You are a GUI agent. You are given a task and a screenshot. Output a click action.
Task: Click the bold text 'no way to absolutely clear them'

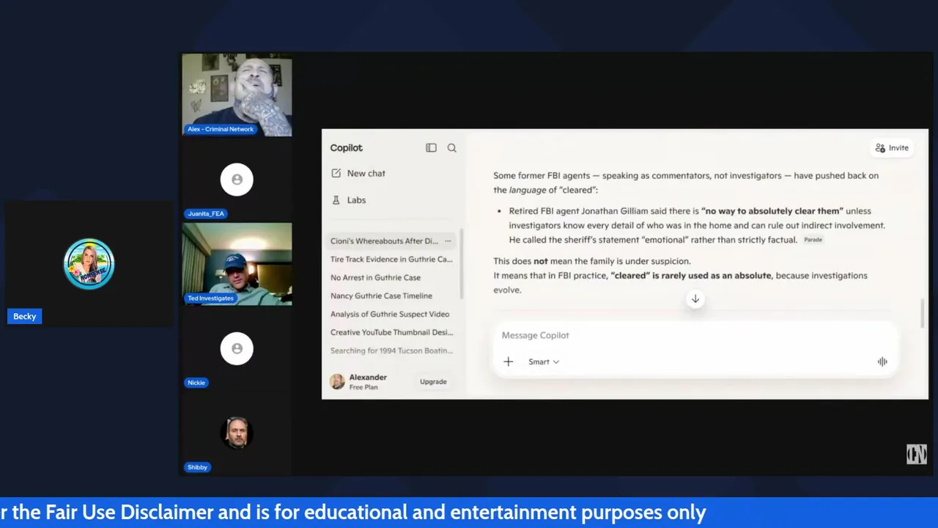pos(772,211)
